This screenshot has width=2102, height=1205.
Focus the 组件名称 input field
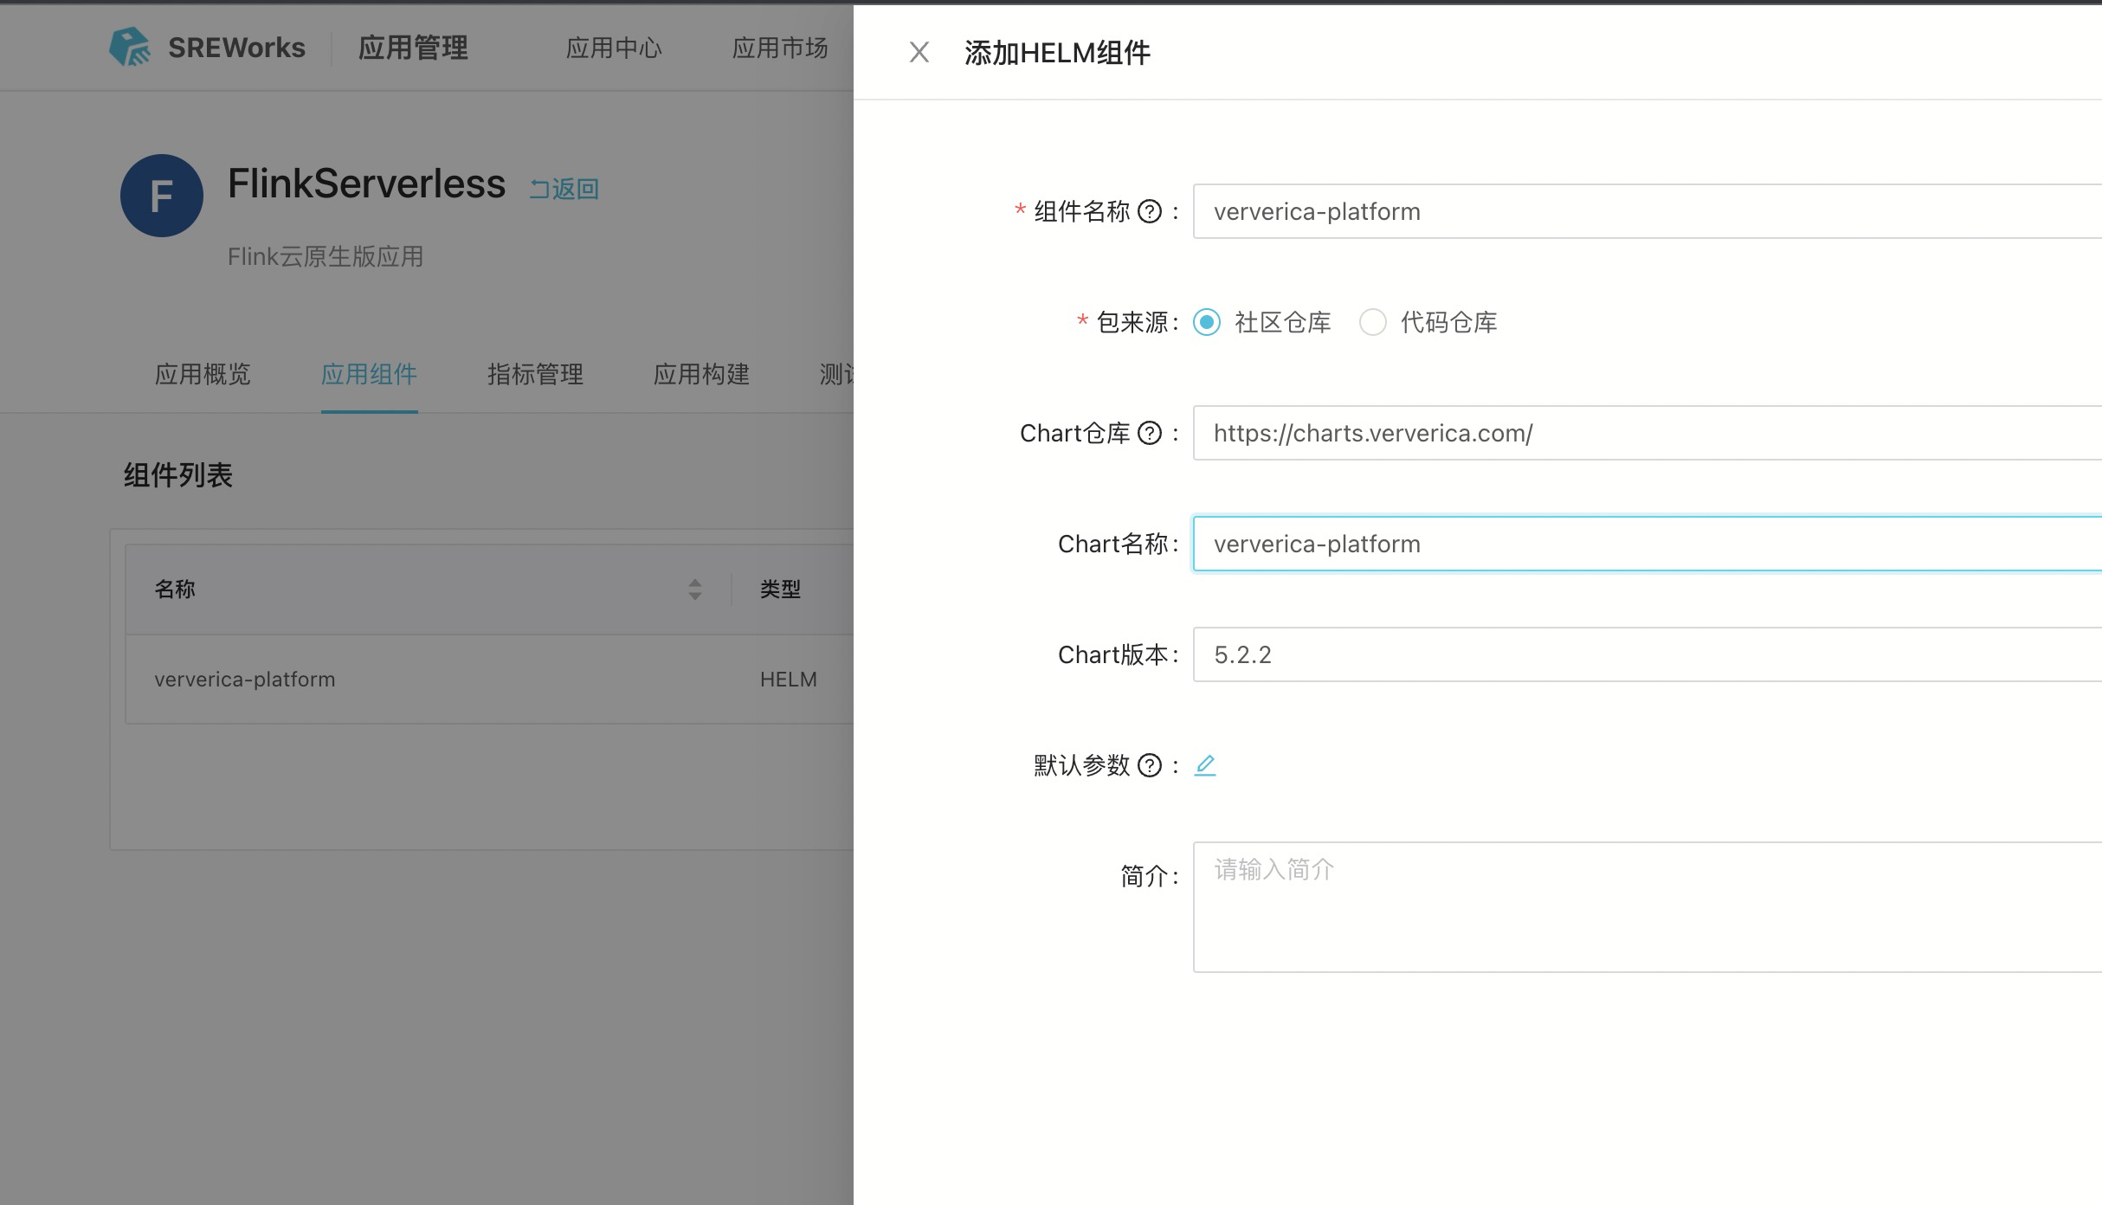[x=1645, y=211]
